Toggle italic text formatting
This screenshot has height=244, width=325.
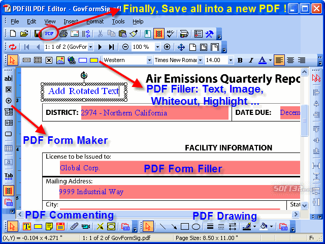251,60
